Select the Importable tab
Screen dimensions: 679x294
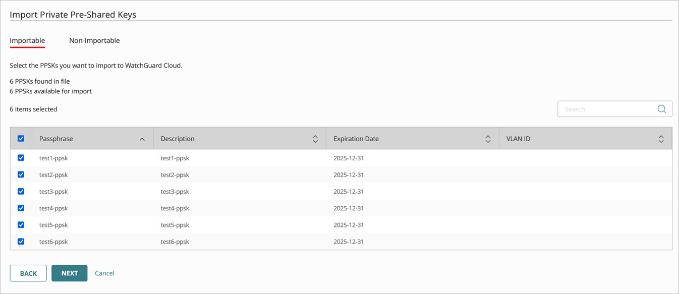[x=27, y=41]
